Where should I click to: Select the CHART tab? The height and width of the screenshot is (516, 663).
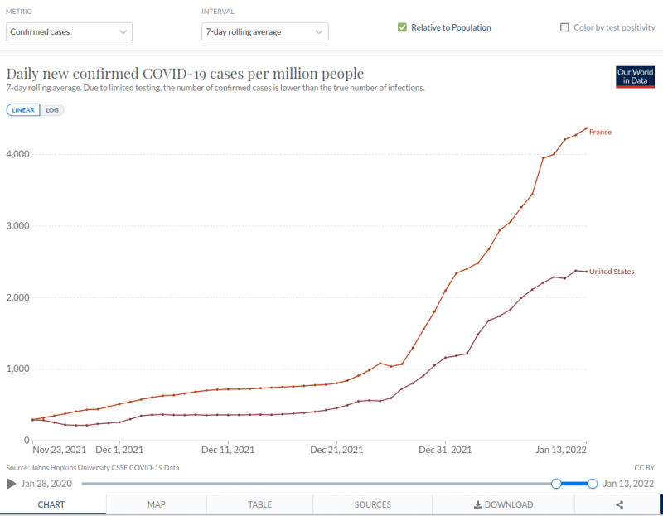tap(51, 504)
